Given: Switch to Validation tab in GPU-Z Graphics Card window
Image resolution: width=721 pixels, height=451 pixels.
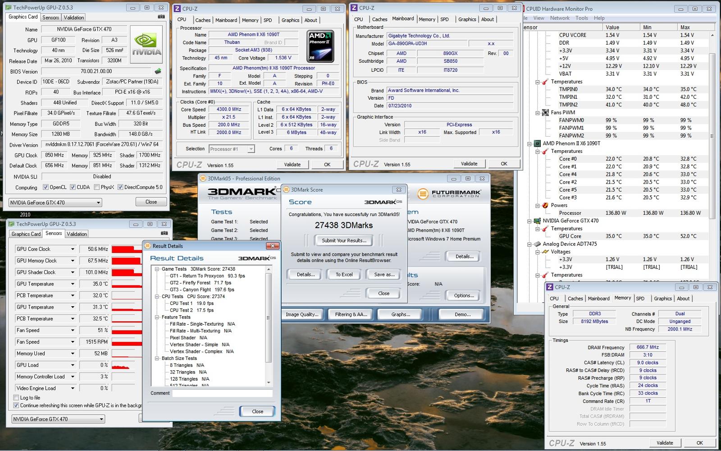Looking at the screenshot, I should tap(74, 17).
